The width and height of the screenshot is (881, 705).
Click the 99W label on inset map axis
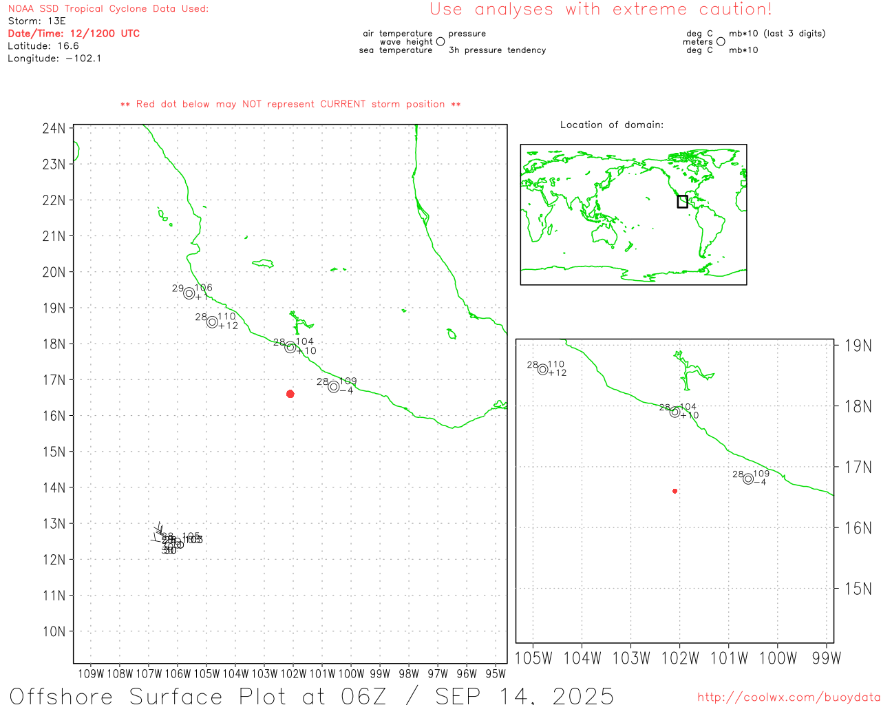[827, 658]
